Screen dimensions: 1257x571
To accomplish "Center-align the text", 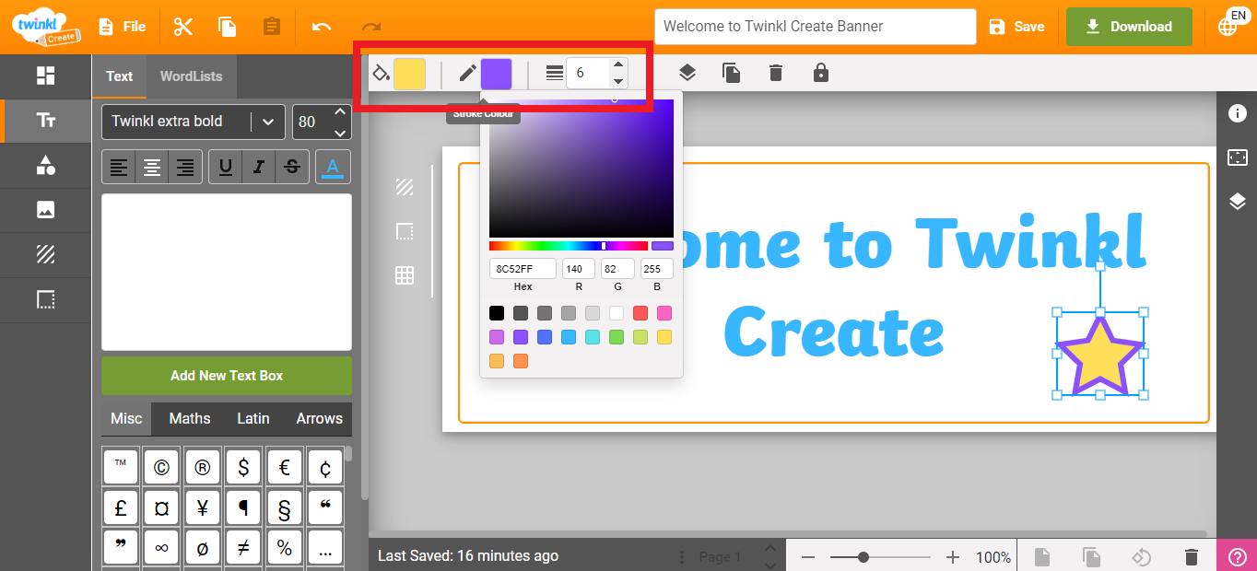I will (x=152, y=167).
